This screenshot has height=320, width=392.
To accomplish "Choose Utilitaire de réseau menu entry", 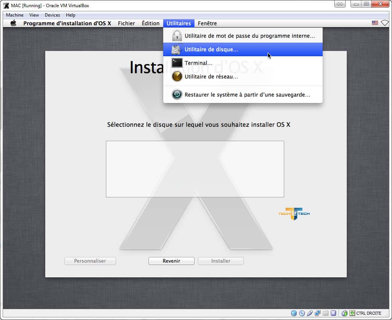I will coord(243,76).
